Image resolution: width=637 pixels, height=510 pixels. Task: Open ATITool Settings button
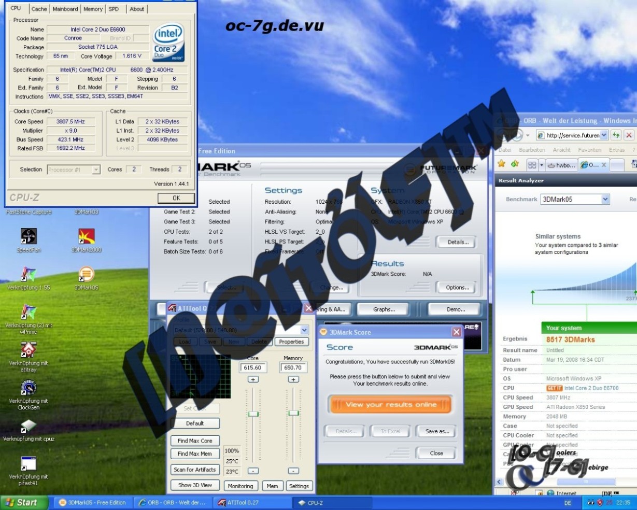pyautogui.click(x=299, y=486)
